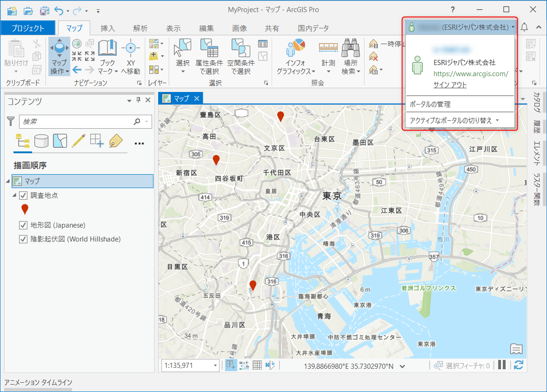This screenshot has height=392, width=547.
Task: Toggle the north-correction button in status bar
Action: point(270,365)
